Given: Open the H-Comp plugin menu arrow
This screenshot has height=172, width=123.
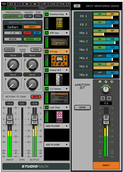Looking at the screenshot, I should 67,52.
